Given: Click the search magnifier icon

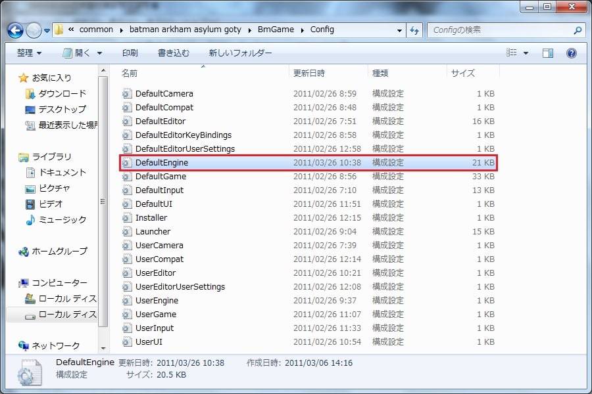Looking at the screenshot, I should (x=578, y=30).
